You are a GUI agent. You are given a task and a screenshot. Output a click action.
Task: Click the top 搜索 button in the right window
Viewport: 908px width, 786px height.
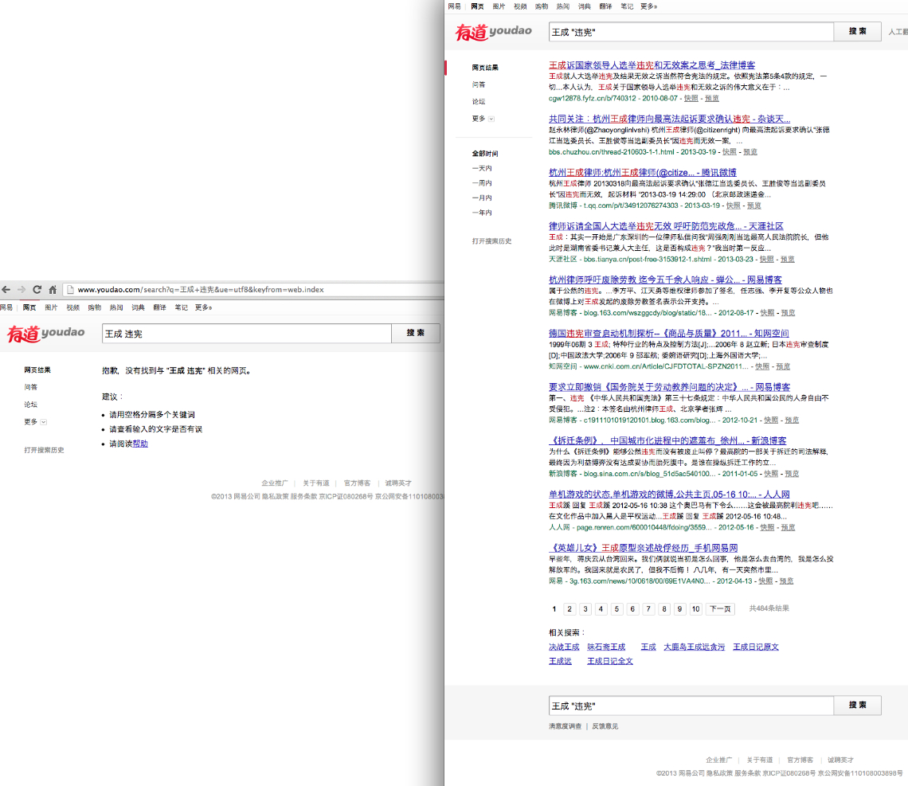[x=857, y=32]
